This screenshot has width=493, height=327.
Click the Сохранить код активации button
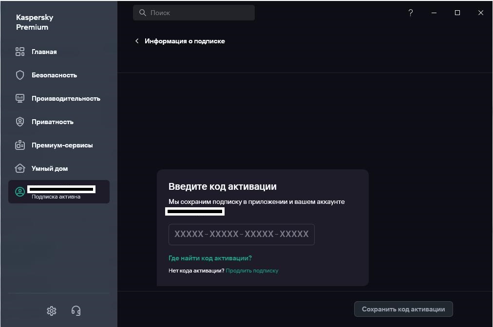403,309
